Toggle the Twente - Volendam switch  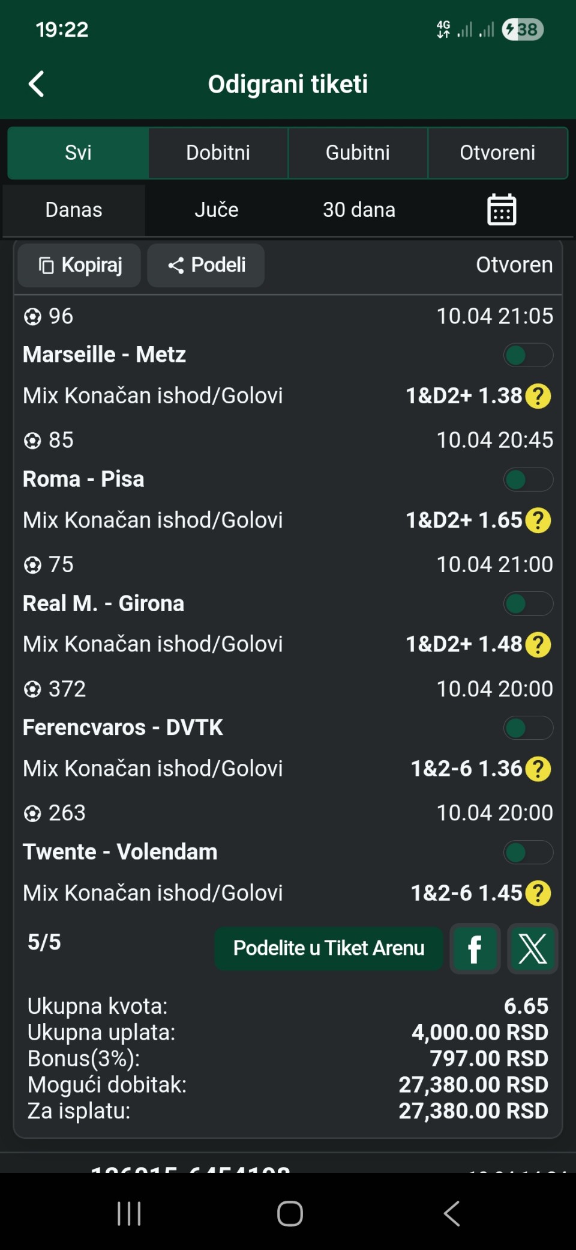528,852
